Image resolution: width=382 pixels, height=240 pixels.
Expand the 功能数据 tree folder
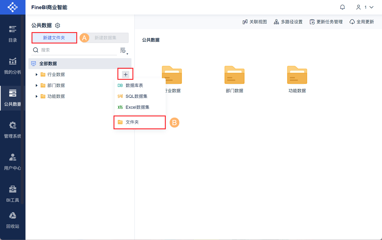[x=37, y=96]
